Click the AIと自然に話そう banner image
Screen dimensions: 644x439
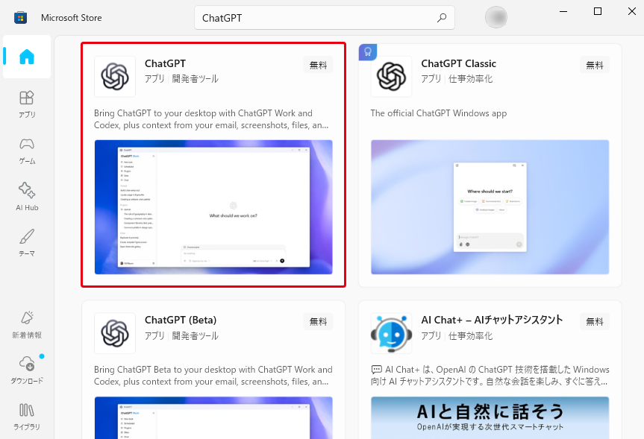click(x=490, y=417)
